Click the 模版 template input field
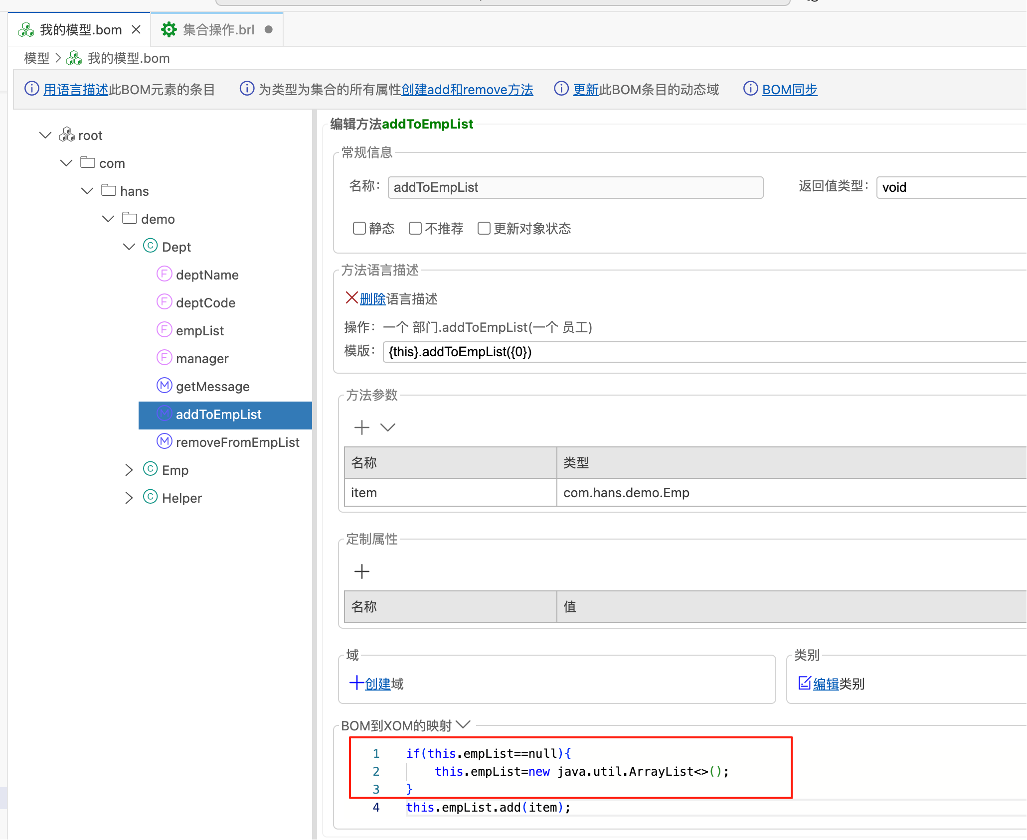This screenshot has width=1027, height=840. (698, 352)
